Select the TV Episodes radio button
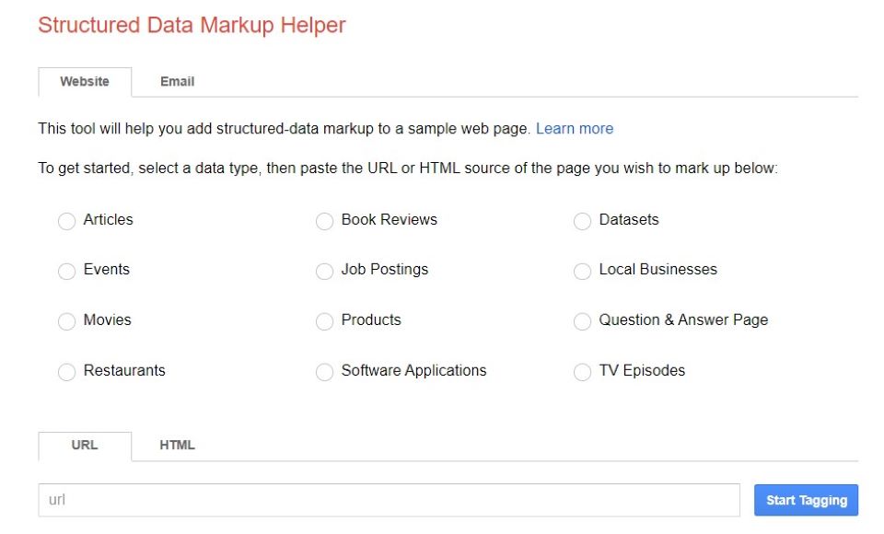 point(582,372)
